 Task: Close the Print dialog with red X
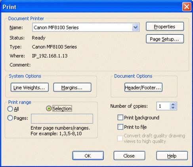[x=187, y=7]
